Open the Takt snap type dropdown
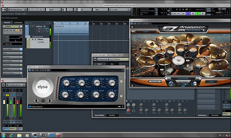Image resolution: width=231 pixels, height=138 pixels. pos(100,10)
